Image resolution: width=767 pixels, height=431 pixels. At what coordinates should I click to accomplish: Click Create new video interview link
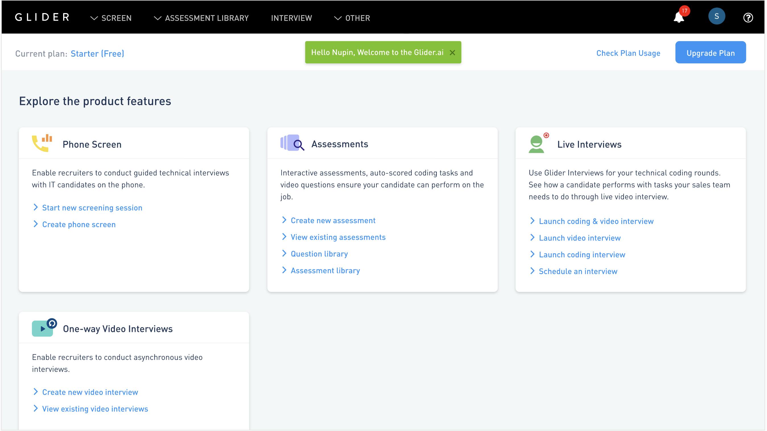(x=90, y=392)
